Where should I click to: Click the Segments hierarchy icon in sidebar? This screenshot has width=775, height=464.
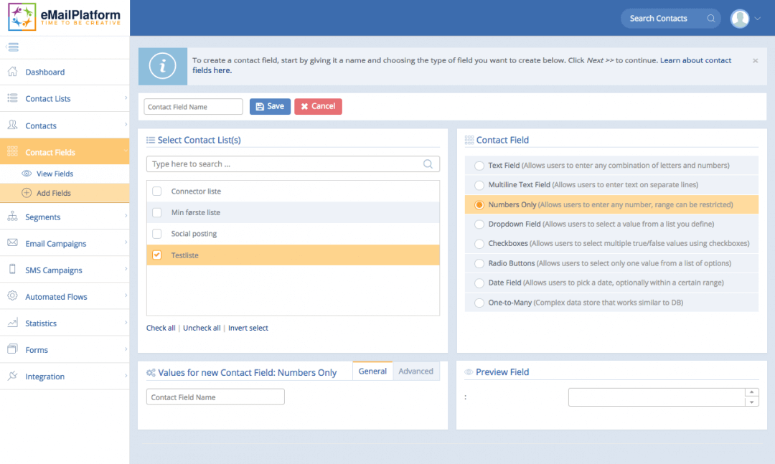coord(12,217)
